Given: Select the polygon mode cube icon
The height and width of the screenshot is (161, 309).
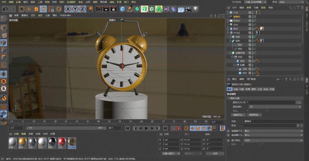Looking at the screenshot, I should click(4, 57).
